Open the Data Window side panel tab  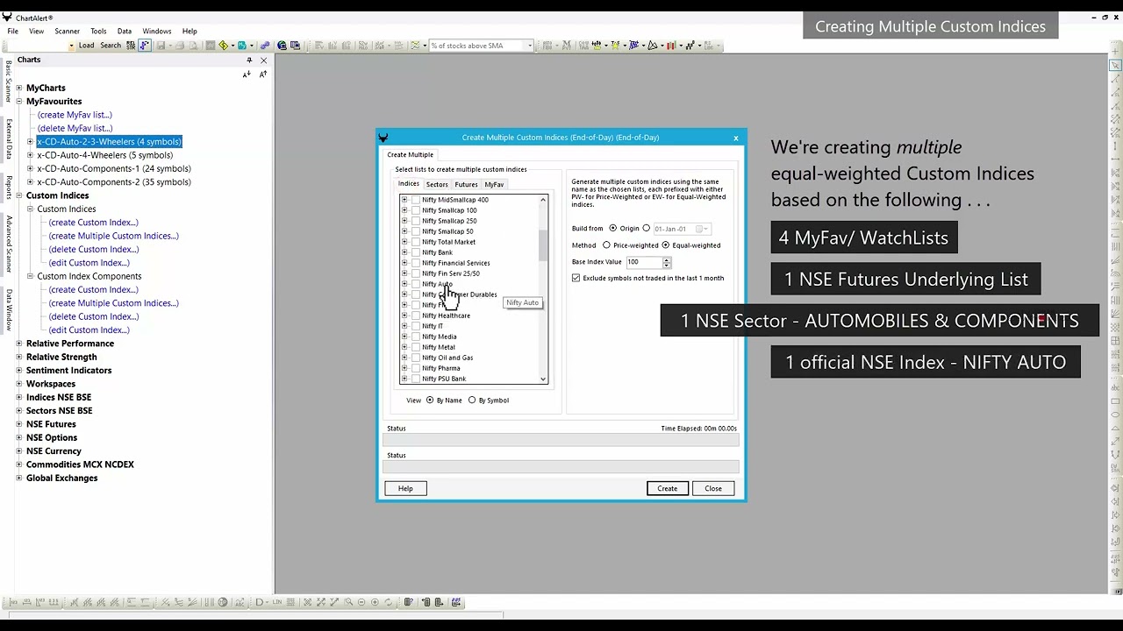[x=9, y=311]
